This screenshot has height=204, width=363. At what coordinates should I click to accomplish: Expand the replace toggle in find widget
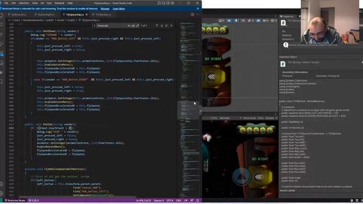(x=95, y=25)
